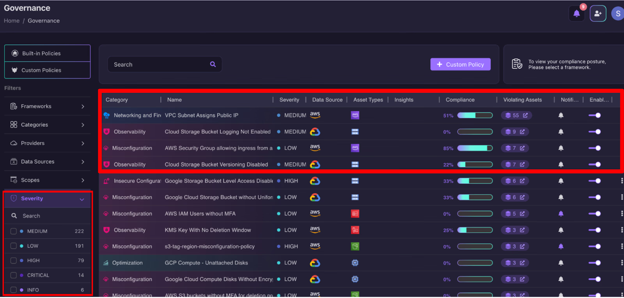The height and width of the screenshot is (298, 624).
Task: Open row menu for AWS IAM Users without MFA
Action: 622,214
